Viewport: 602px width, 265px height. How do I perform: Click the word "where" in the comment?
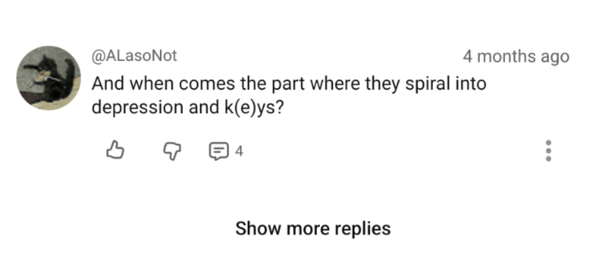point(331,84)
